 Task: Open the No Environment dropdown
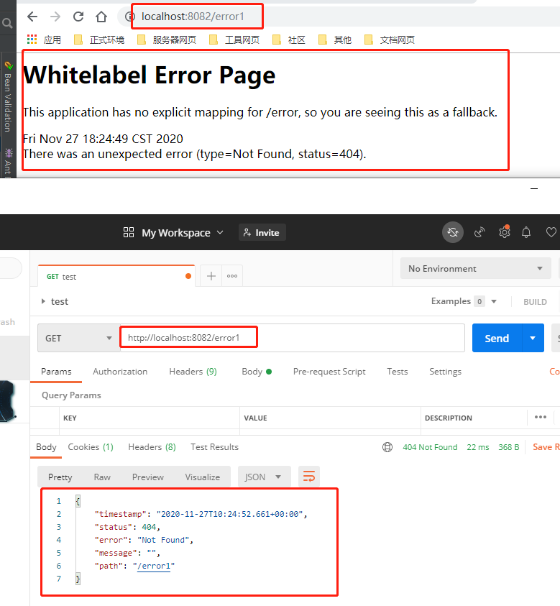(475, 268)
